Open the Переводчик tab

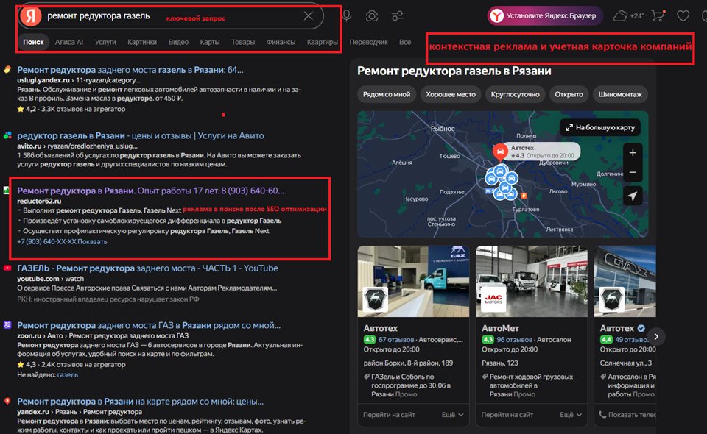click(368, 42)
